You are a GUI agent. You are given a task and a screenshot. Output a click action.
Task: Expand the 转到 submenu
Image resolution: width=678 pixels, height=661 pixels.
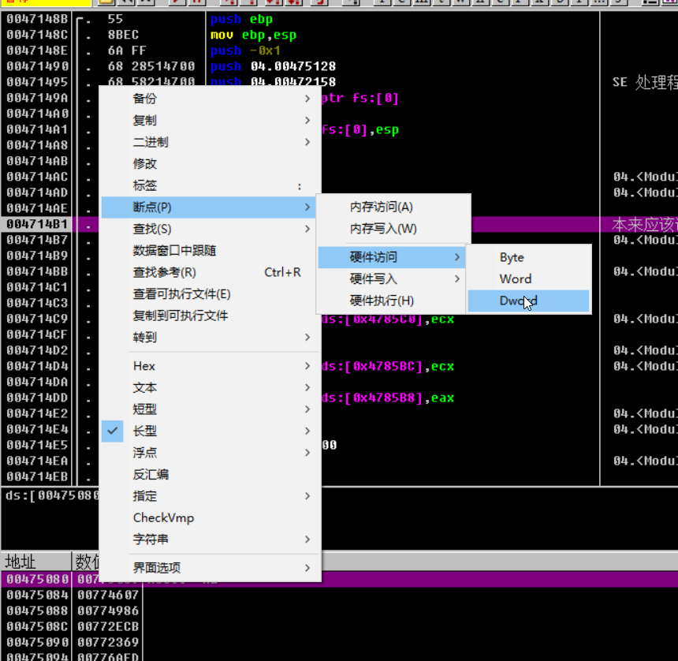coord(211,338)
